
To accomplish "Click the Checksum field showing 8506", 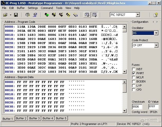I will [x=137, y=107].
